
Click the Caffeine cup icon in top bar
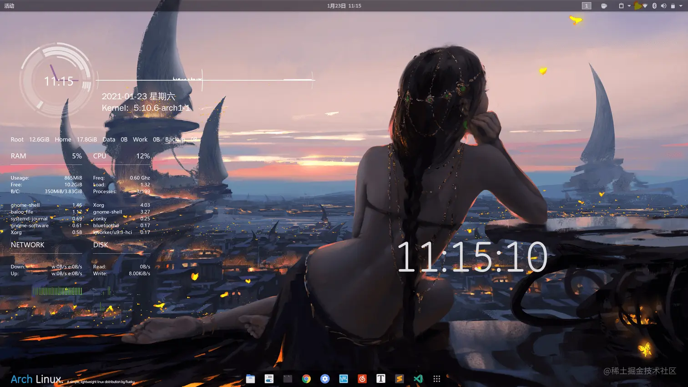pyautogui.click(x=604, y=6)
